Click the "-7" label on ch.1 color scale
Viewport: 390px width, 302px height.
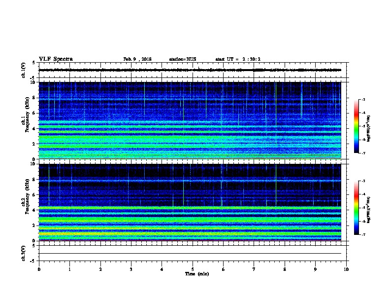click(x=363, y=153)
